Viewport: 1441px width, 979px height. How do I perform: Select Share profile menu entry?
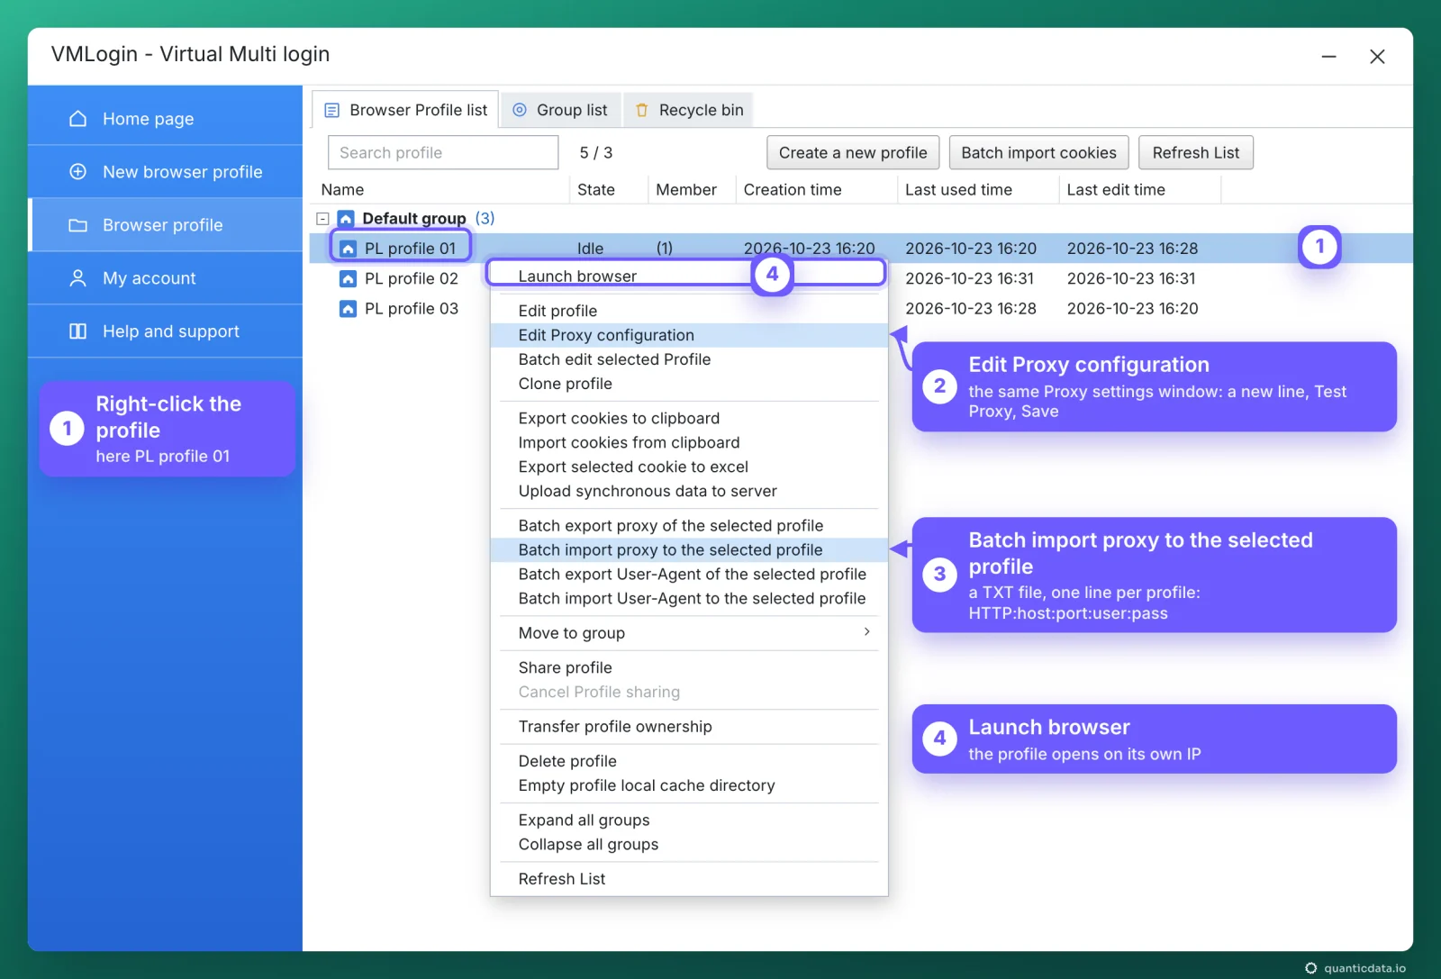point(688,667)
